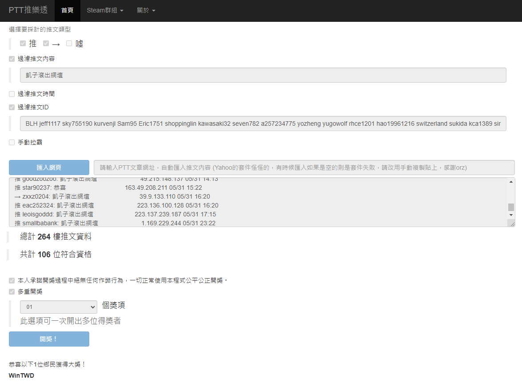Enable the 噓 boo type checkbox
Screen dimensions: 522x383
pos(69,43)
